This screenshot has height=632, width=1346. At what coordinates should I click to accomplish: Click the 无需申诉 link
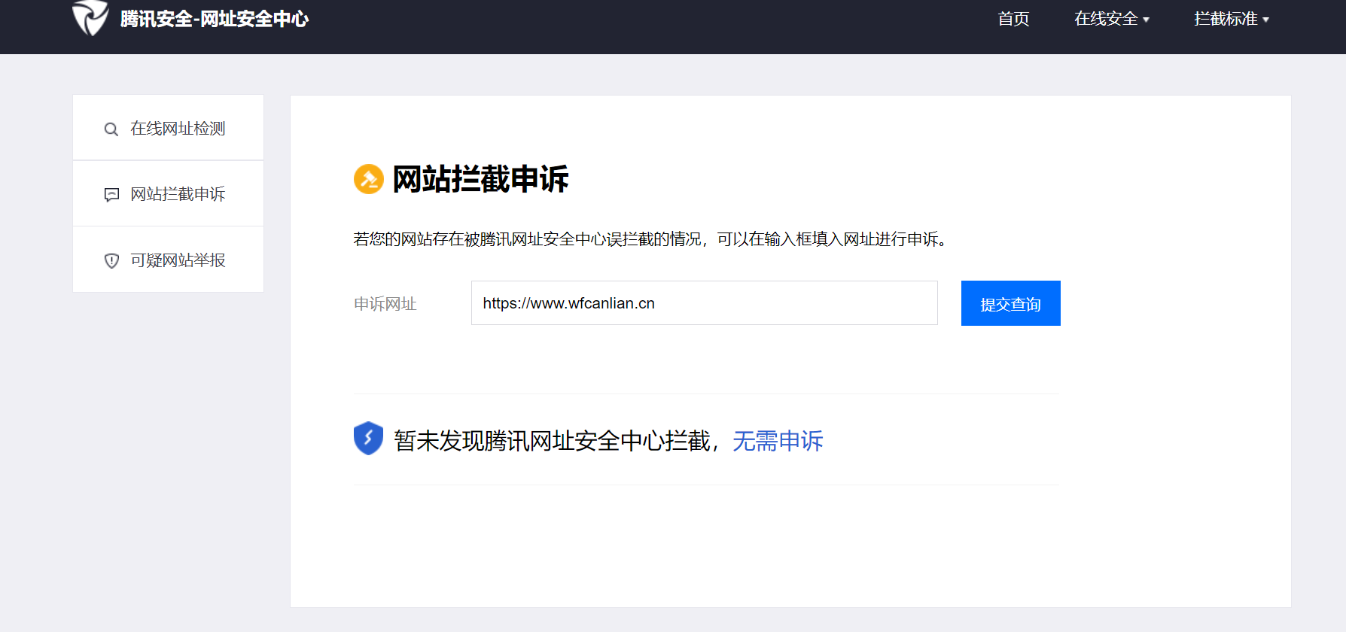tap(778, 441)
